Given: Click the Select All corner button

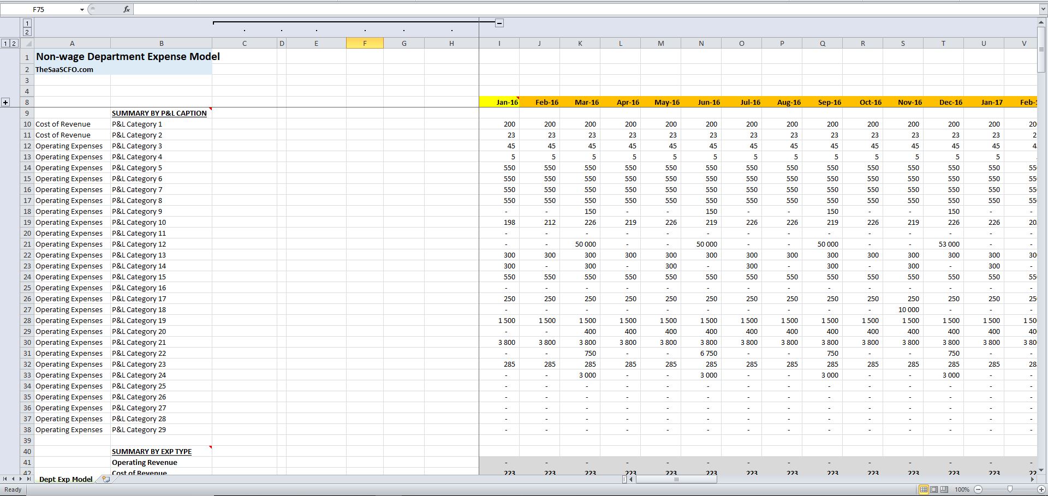Looking at the screenshot, I should tap(28, 43).
